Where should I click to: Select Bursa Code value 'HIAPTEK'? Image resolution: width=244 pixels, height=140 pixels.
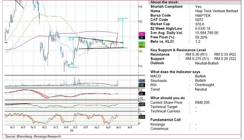[203, 15]
